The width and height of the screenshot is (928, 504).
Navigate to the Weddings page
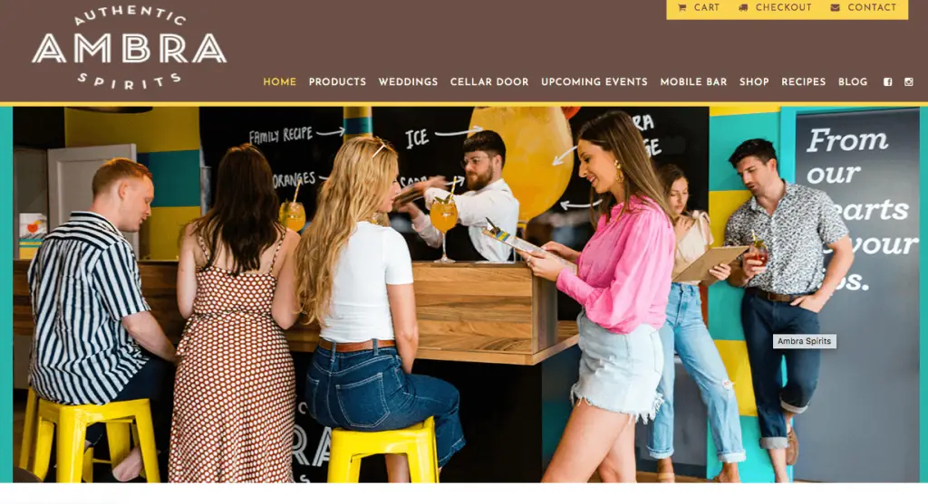coord(408,82)
